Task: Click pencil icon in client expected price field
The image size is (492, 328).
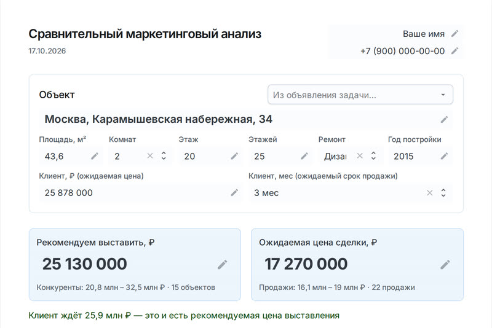Action: point(234,193)
